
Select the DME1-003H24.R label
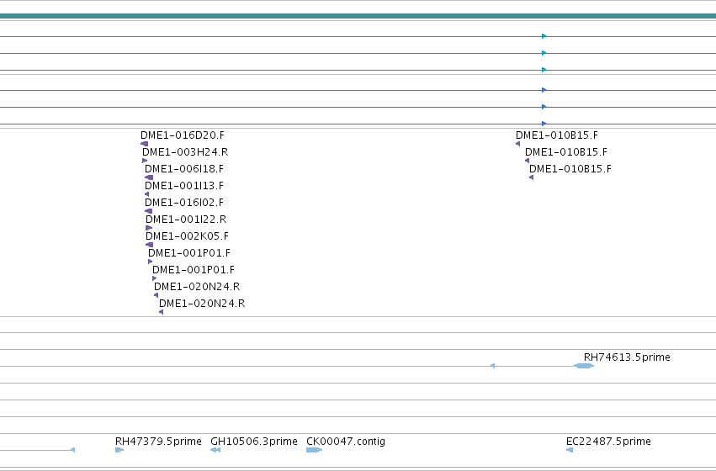pos(185,152)
